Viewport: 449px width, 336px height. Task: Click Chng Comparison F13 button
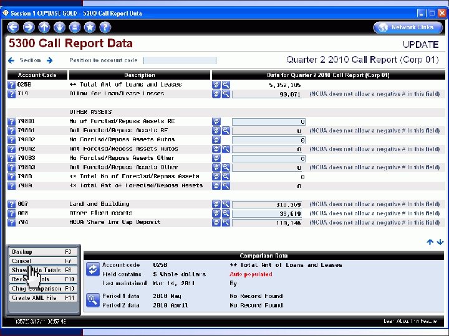point(43,289)
